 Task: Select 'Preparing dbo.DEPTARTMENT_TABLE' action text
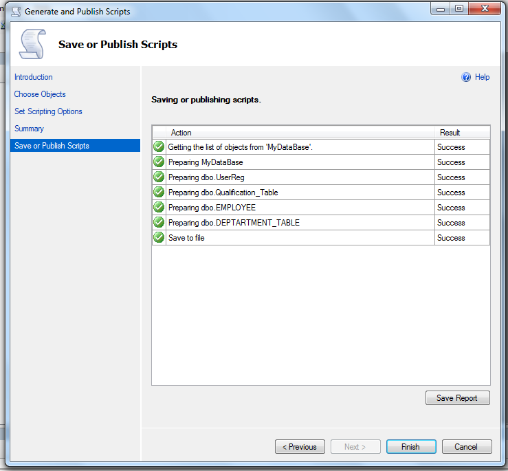pos(234,223)
